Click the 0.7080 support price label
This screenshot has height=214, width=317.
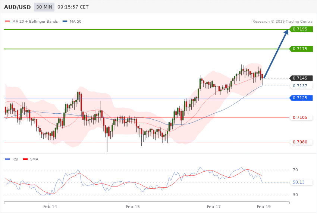[x=301, y=142]
